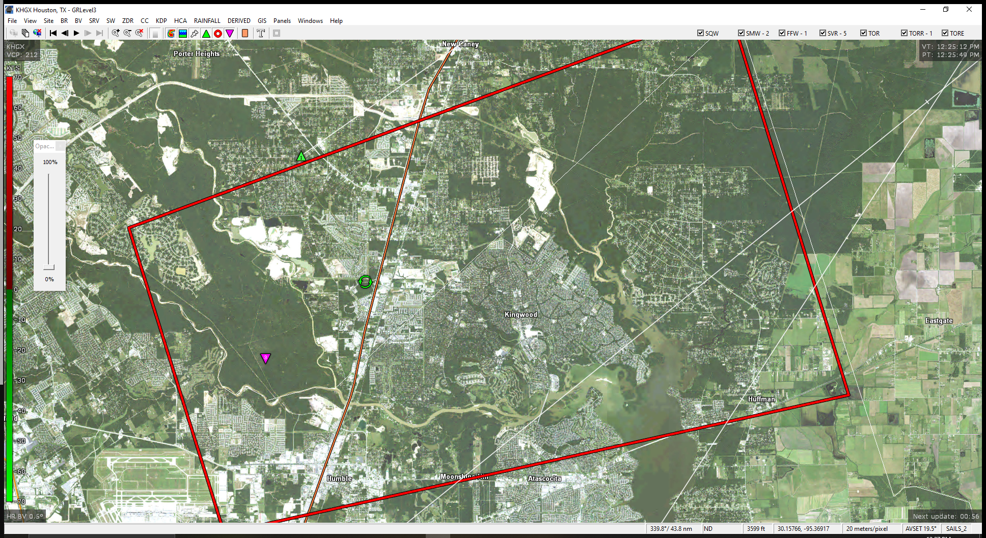Uncheck the TOR warnings checkbox
Image resolution: width=986 pixels, height=538 pixels.
(x=864, y=33)
